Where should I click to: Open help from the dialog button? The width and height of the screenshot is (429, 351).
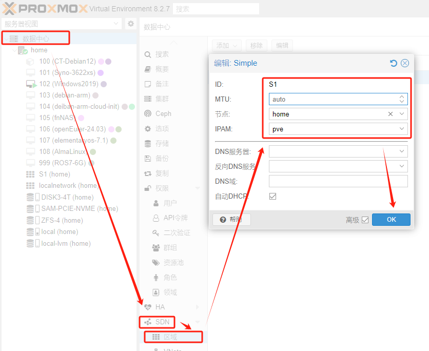coord(231,220)
